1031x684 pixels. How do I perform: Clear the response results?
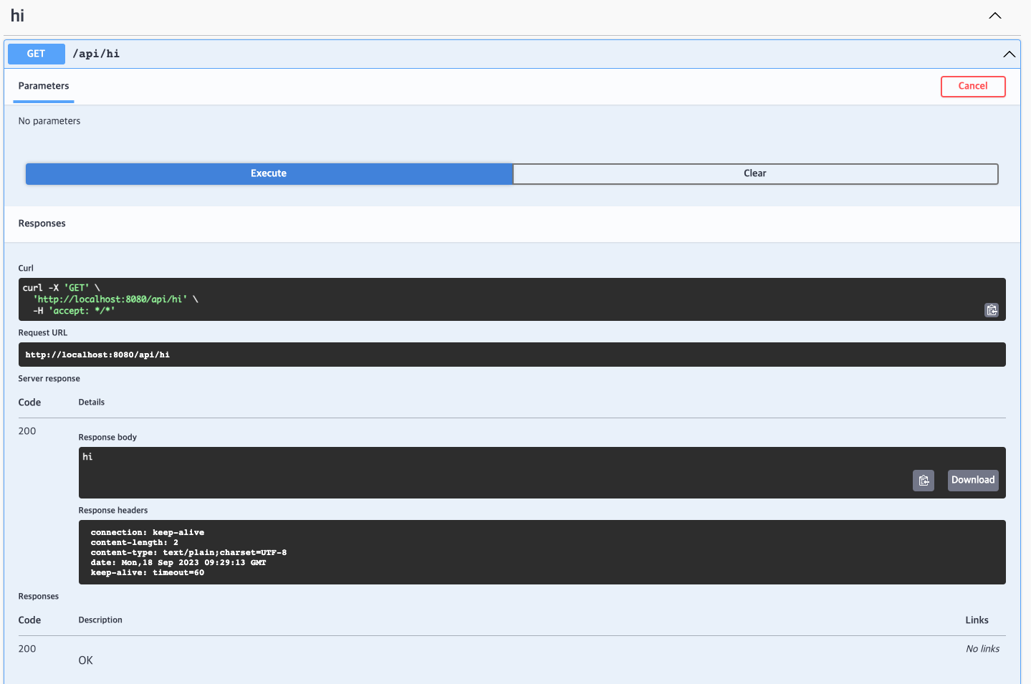(x=755, y=173)
